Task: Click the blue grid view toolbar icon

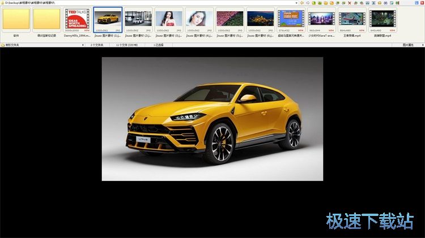Action: (368, 3)
